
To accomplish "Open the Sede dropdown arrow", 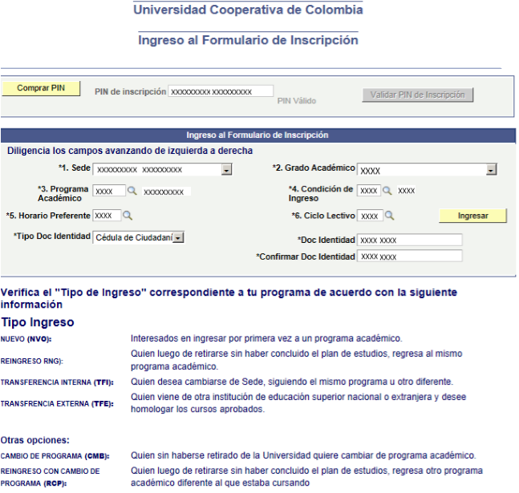I will click(227, 170).
